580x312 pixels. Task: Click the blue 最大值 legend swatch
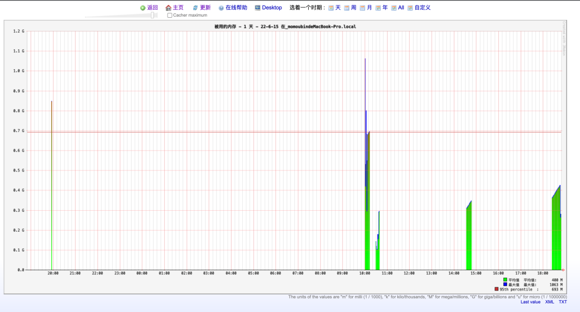coord(505,284)
